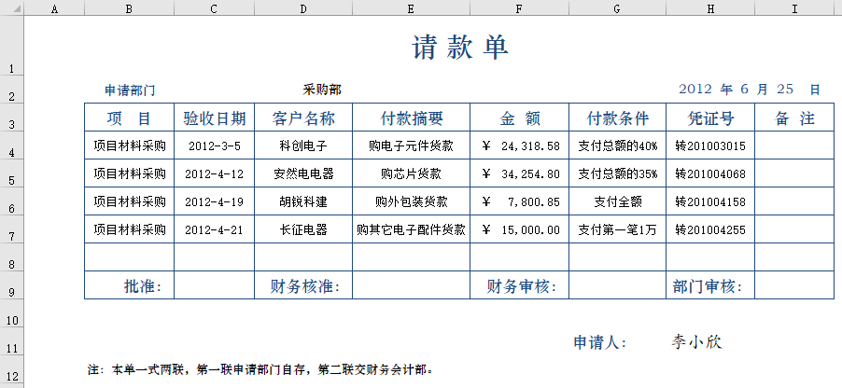Click the 请款单 title cell
The height and width of the screenshot is (388, 842).
pos(459,48)
